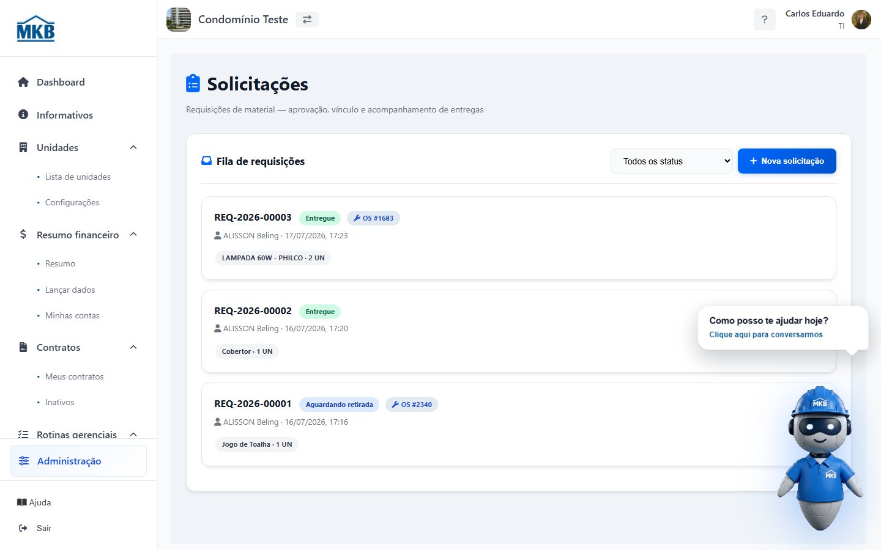881x550 pixels.
Task: Click the Resumo financeiro dollar icon
Action: pyautogui.click(x=23, y=235)
